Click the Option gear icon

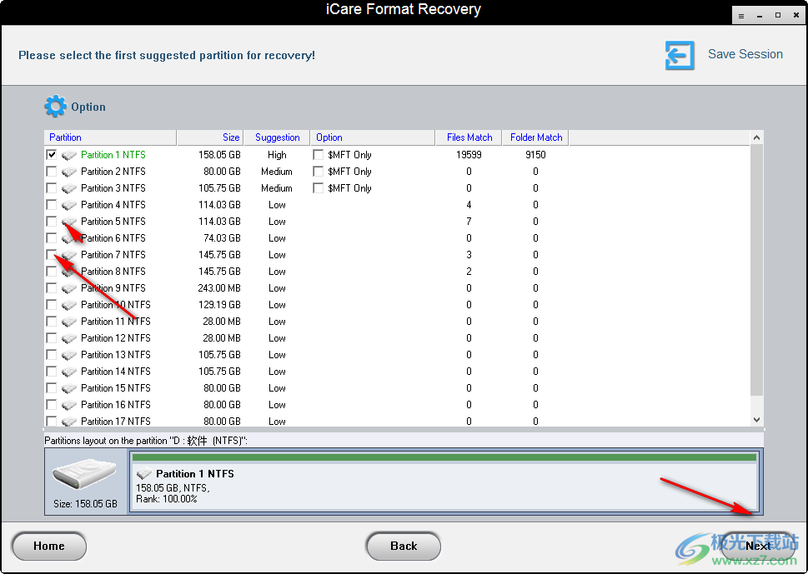click(x=55, y=106)
